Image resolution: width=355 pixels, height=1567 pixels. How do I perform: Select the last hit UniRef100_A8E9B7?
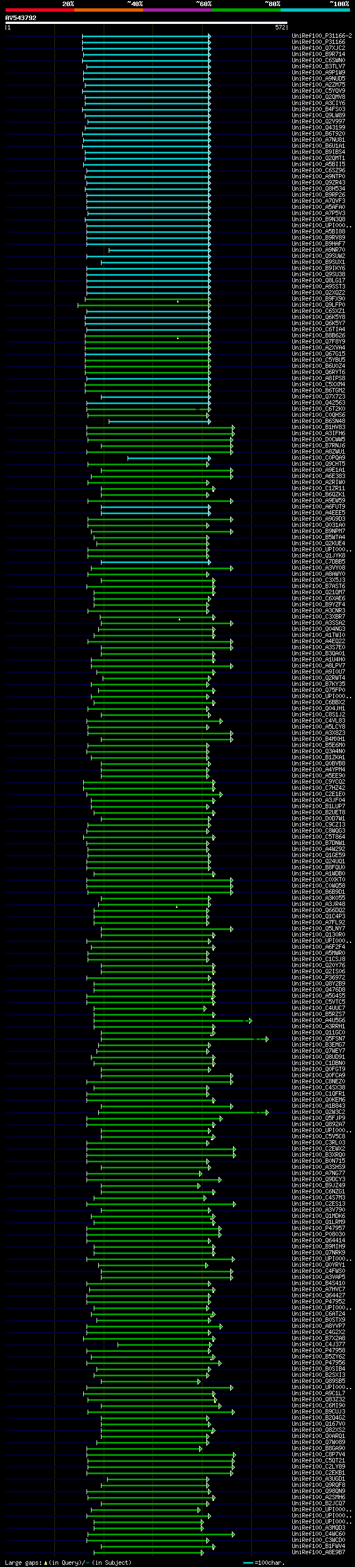tap(318, 1553)
